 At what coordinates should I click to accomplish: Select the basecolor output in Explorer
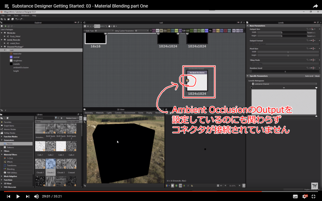(x=17, y=54)
